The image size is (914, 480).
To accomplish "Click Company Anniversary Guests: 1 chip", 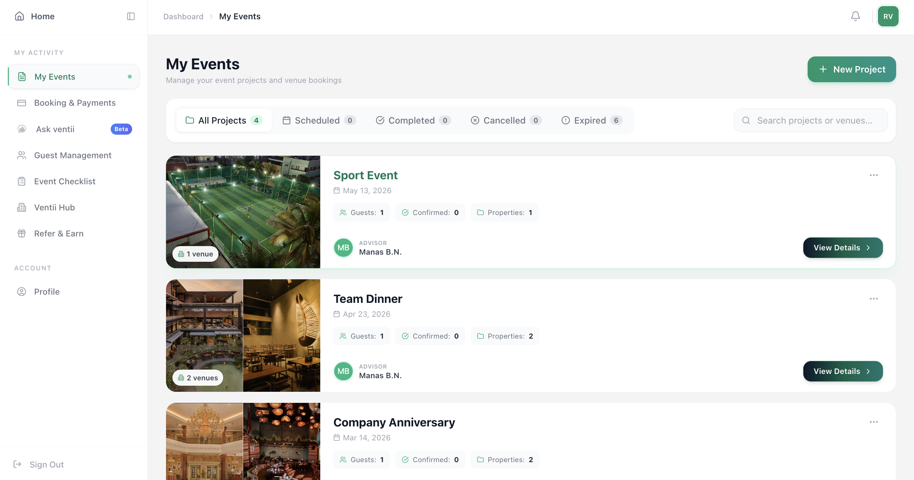I will tap(362, 460).
